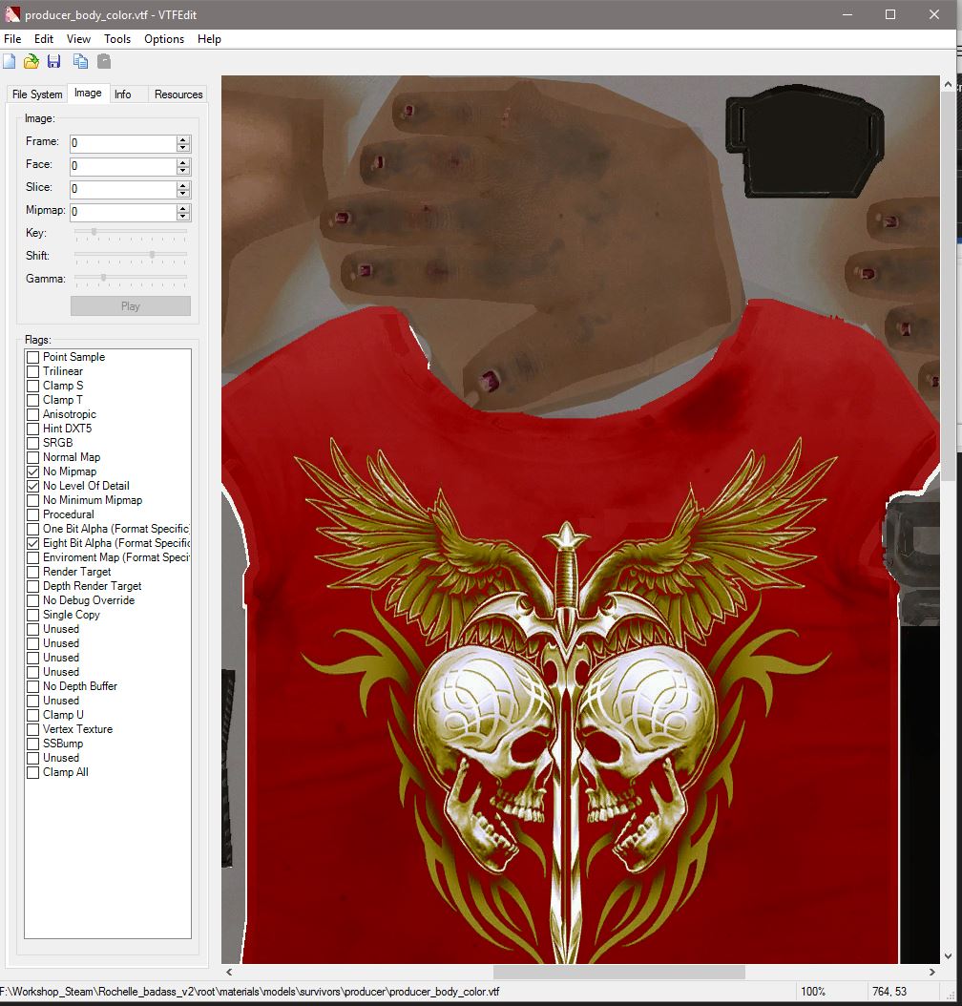The height and width of the screenshot is (1006, 962).
Task: Increase Frame value with up arrow
Action: [x=183, y=139]
